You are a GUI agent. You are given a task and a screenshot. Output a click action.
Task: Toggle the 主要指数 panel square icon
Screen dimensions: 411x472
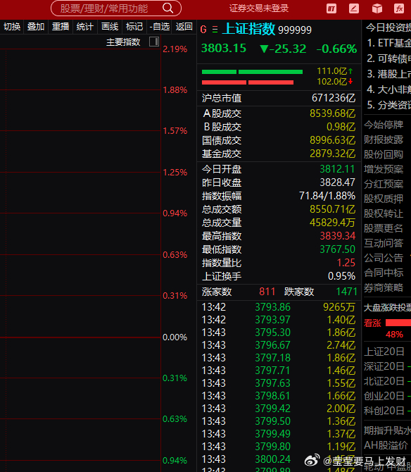pos(154,42)
